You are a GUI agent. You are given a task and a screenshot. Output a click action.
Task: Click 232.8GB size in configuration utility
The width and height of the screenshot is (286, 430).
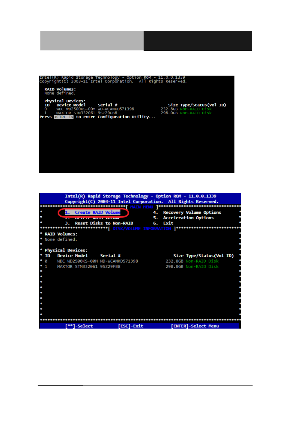click(x=174, y=261)
